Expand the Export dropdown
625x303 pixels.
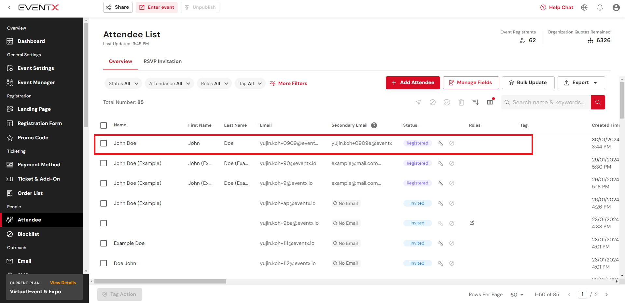tap(581, 83)
